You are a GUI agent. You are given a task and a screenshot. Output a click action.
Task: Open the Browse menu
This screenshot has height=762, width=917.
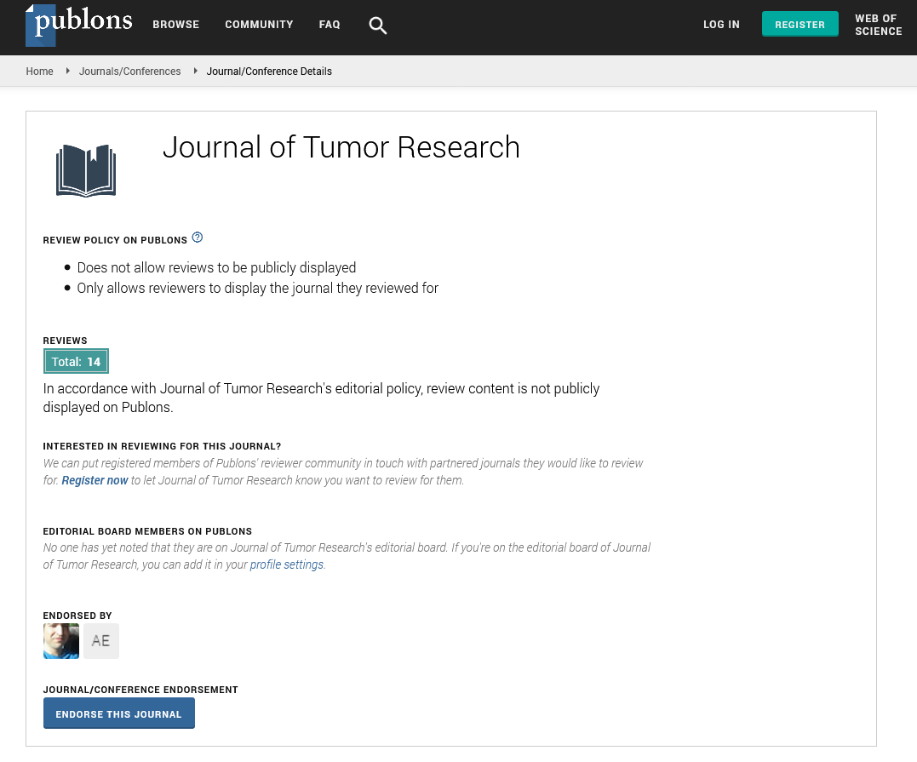[175, 25]
